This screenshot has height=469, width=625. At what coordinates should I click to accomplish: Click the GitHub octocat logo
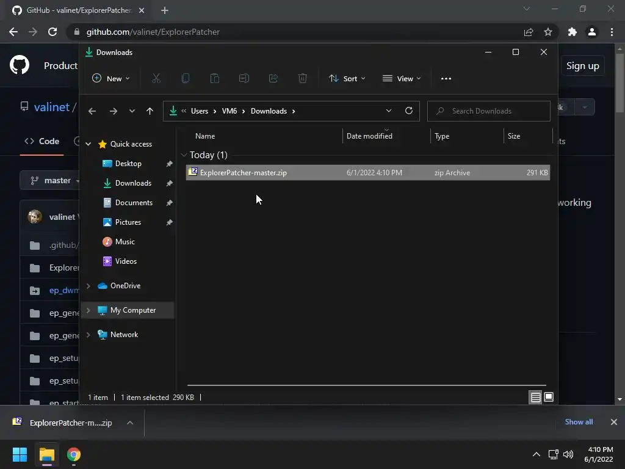(20, 65)
